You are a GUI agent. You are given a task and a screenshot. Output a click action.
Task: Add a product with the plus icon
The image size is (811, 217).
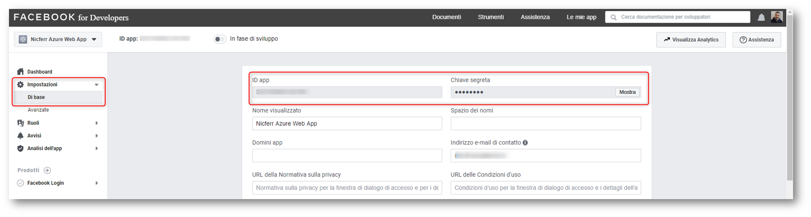47,170
